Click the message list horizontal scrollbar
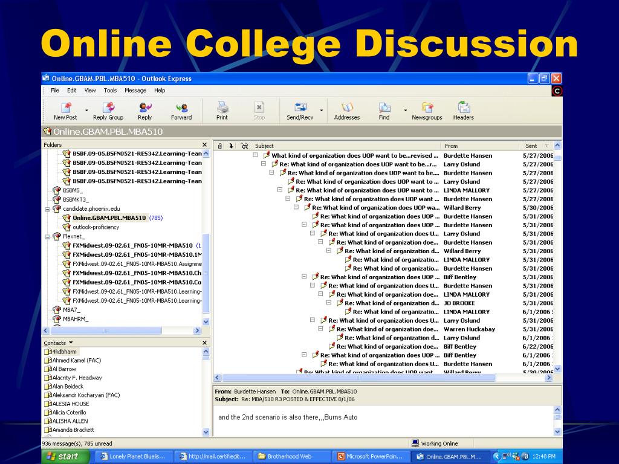The image size is (619, 464). click(x=359, y=378)
